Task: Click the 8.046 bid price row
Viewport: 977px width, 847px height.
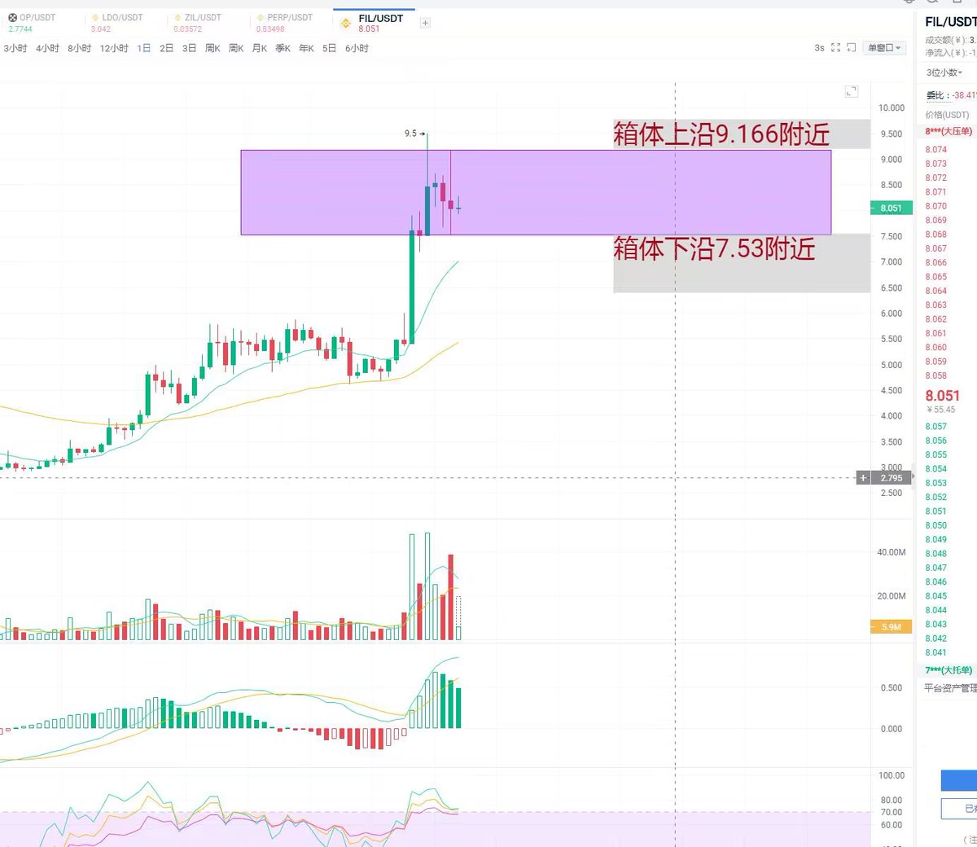Action: coord(936,581)
